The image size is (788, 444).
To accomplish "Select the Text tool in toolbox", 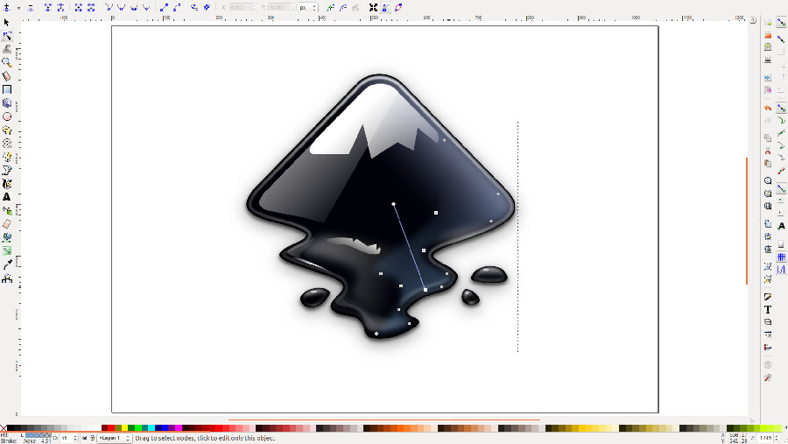I will 6,197.
